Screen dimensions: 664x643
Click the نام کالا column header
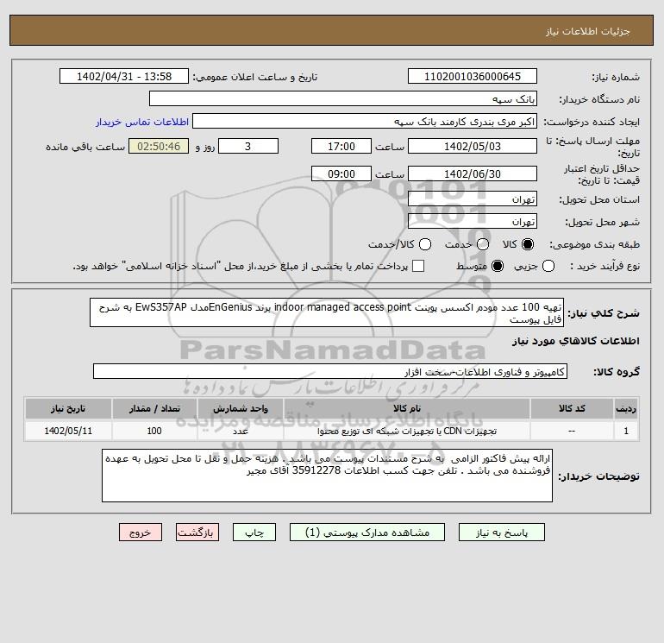pyautogui.click(x=406, y=408)
